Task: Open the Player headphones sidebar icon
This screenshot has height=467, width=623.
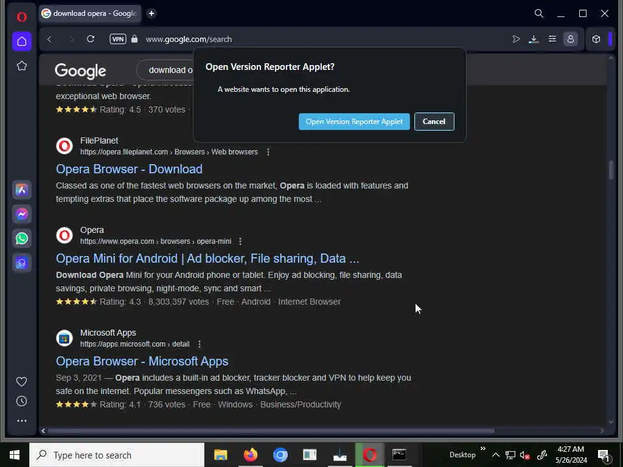Action: coord(21,263)
